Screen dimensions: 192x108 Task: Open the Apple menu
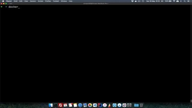pos(3,1)
